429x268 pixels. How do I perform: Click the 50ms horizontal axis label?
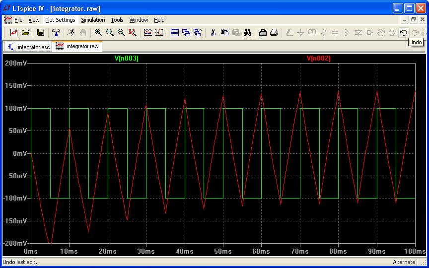(223, 251)
